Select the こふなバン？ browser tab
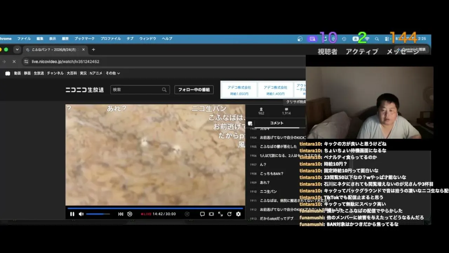 coord(56,50)
